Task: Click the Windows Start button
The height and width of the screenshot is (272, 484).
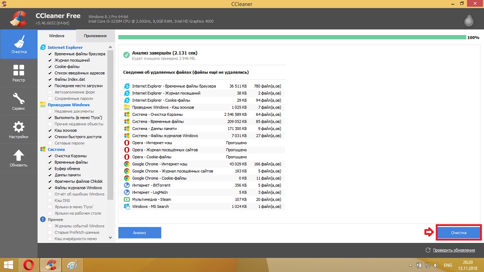Action: (8, 265)
